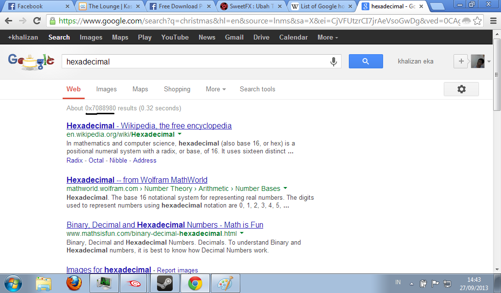The image size is (501, 293).
Task: Open Windows Explorer from the taskbar
Action: [x=44, y=283]
